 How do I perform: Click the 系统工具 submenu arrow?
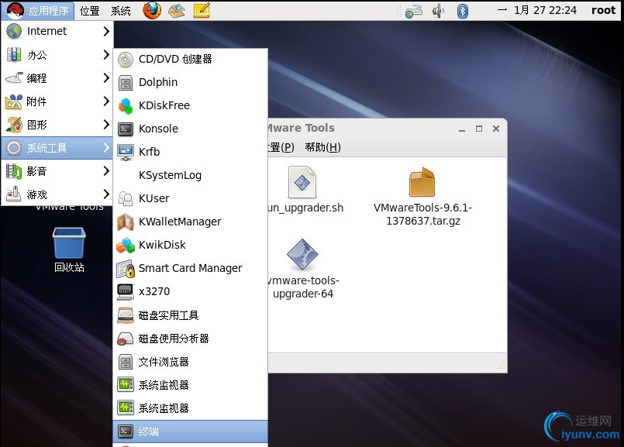click(106, 148)
